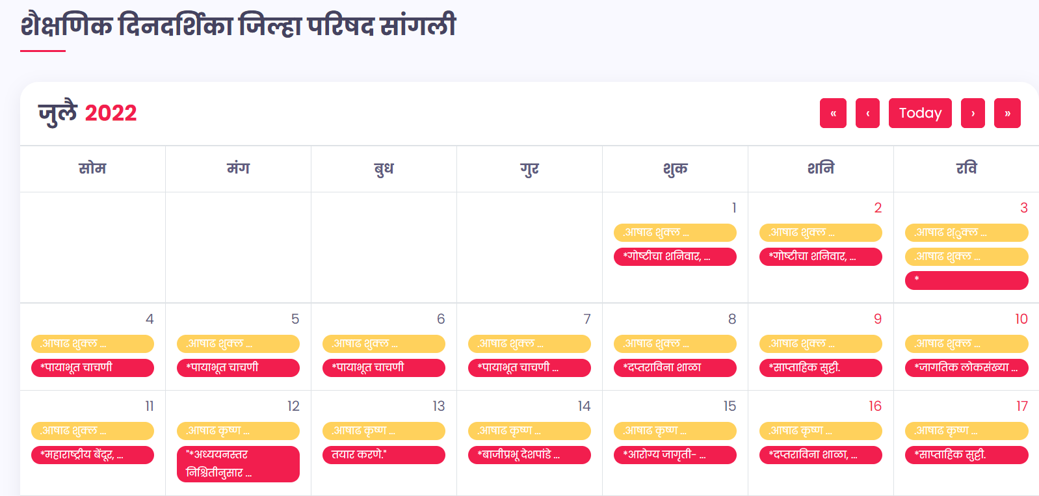1039x496 pixels.
Task: Select दप्तराविना शाळा event on July 8
Action: coord(675,367)
